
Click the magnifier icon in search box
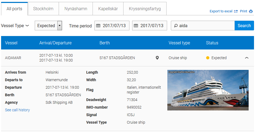click(176, 26)
